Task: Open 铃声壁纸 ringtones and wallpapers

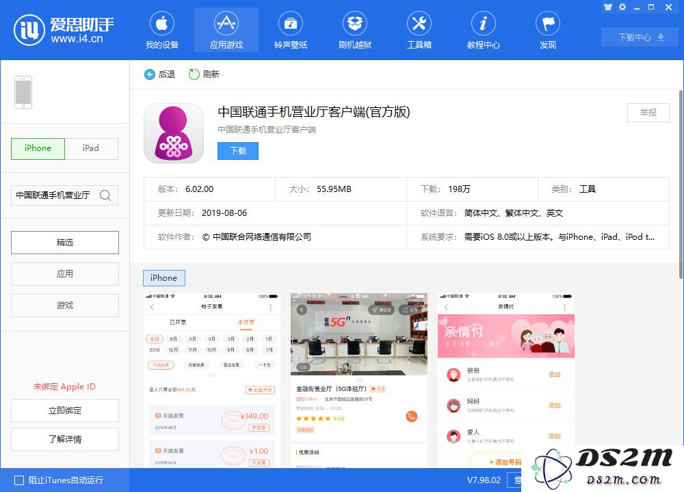Action: coord(291,30)
